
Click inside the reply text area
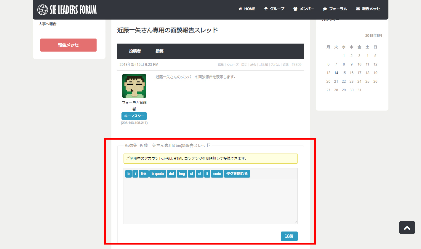(x=210, y=202)
